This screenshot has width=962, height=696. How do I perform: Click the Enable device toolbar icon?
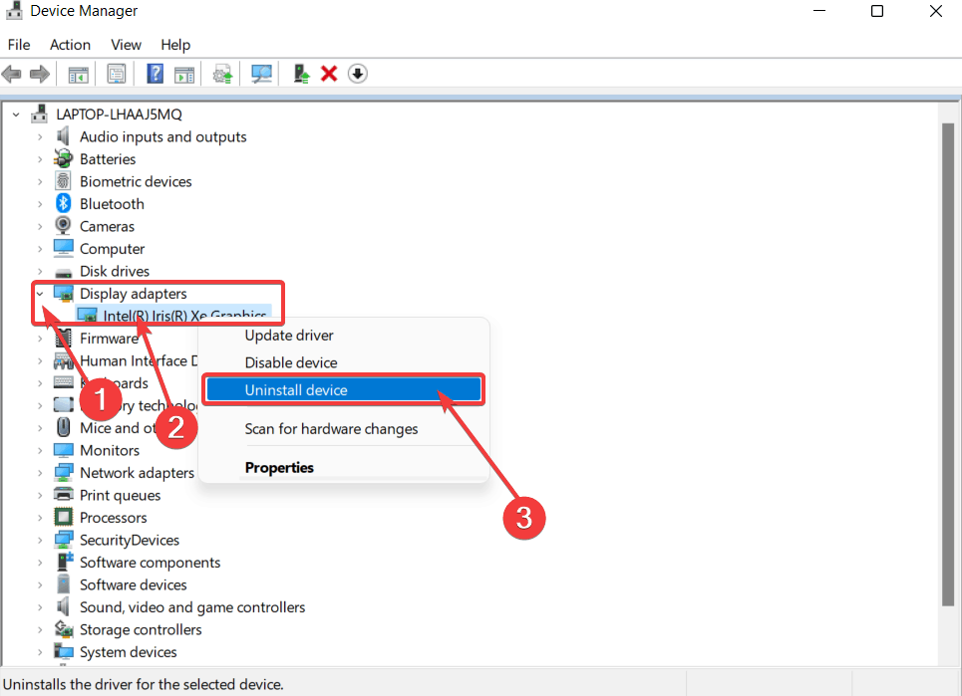[301, 74]
